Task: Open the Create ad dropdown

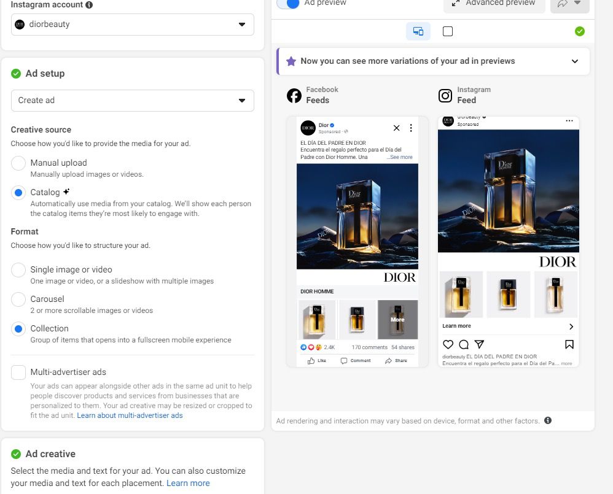Action: pos(133,101)
